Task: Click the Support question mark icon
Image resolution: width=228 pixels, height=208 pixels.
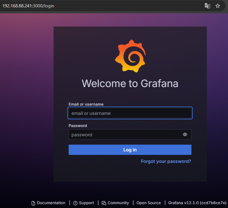Action: click(x=75, y=203)
